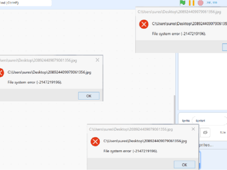227x170 pixels.
Task: Close the bottom error dialog with X
Action: click(193, 129)
